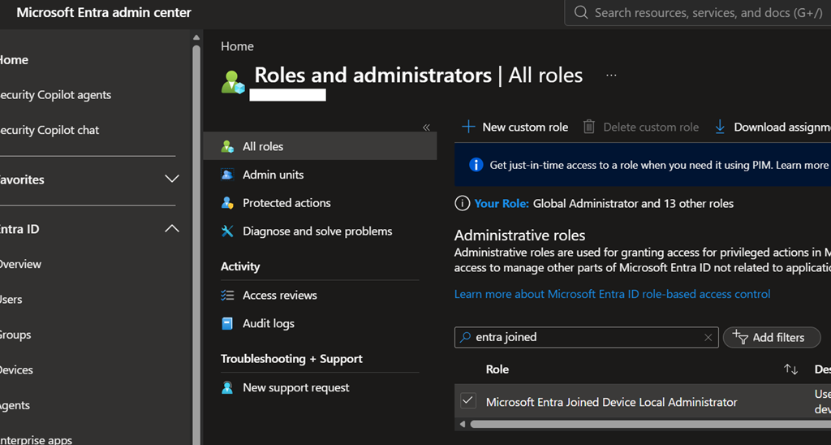Click Microsoft Entra admin center title
831x445 pixels.
104,13
